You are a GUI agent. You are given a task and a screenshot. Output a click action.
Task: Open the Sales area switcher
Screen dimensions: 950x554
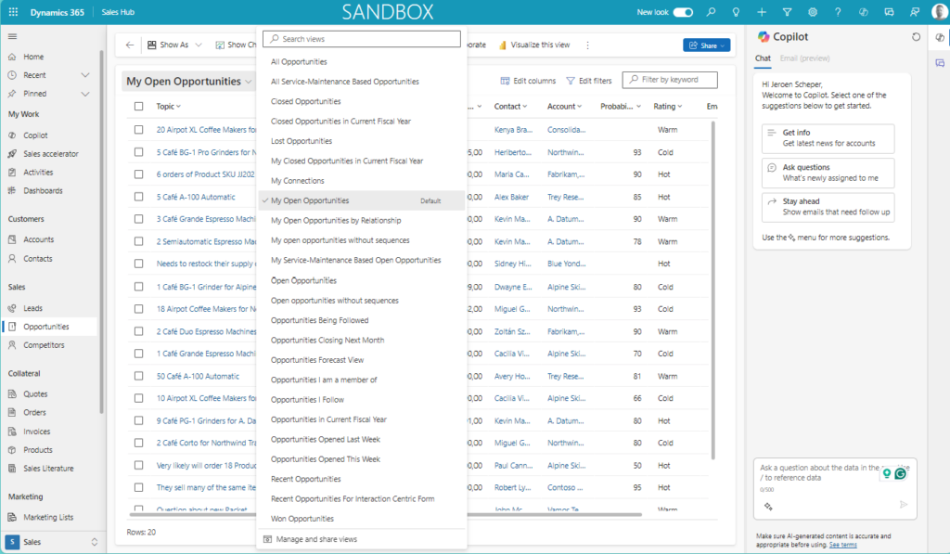click(52, 541)
